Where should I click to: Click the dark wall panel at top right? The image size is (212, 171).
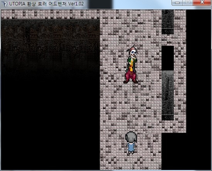coord(168,22)
